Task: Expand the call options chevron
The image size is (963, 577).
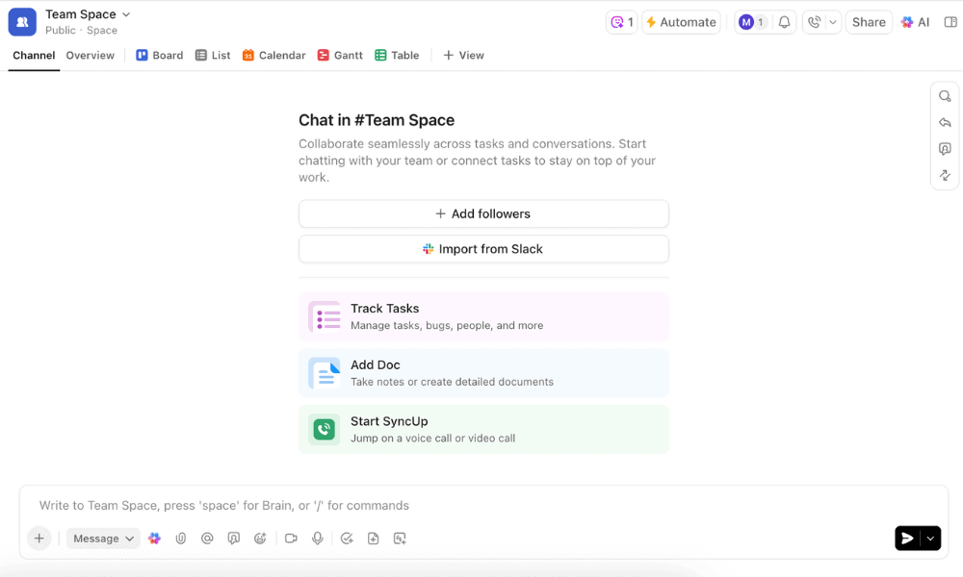Action: coord(833,22)
